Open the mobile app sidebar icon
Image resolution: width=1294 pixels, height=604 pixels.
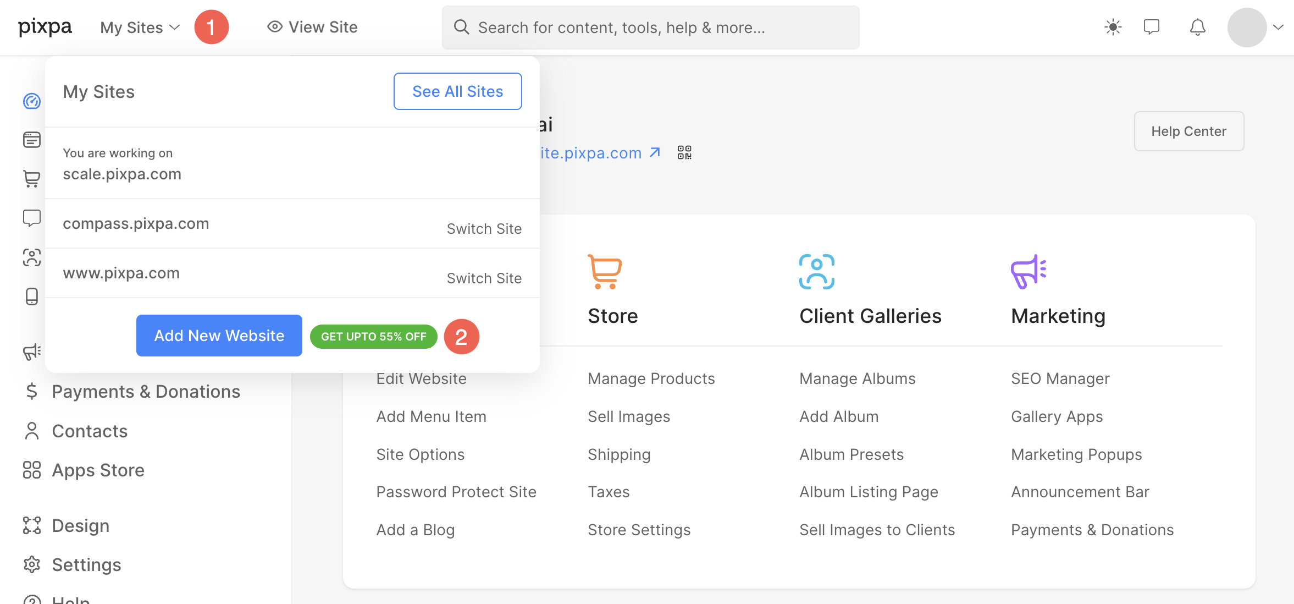point(32,296)
